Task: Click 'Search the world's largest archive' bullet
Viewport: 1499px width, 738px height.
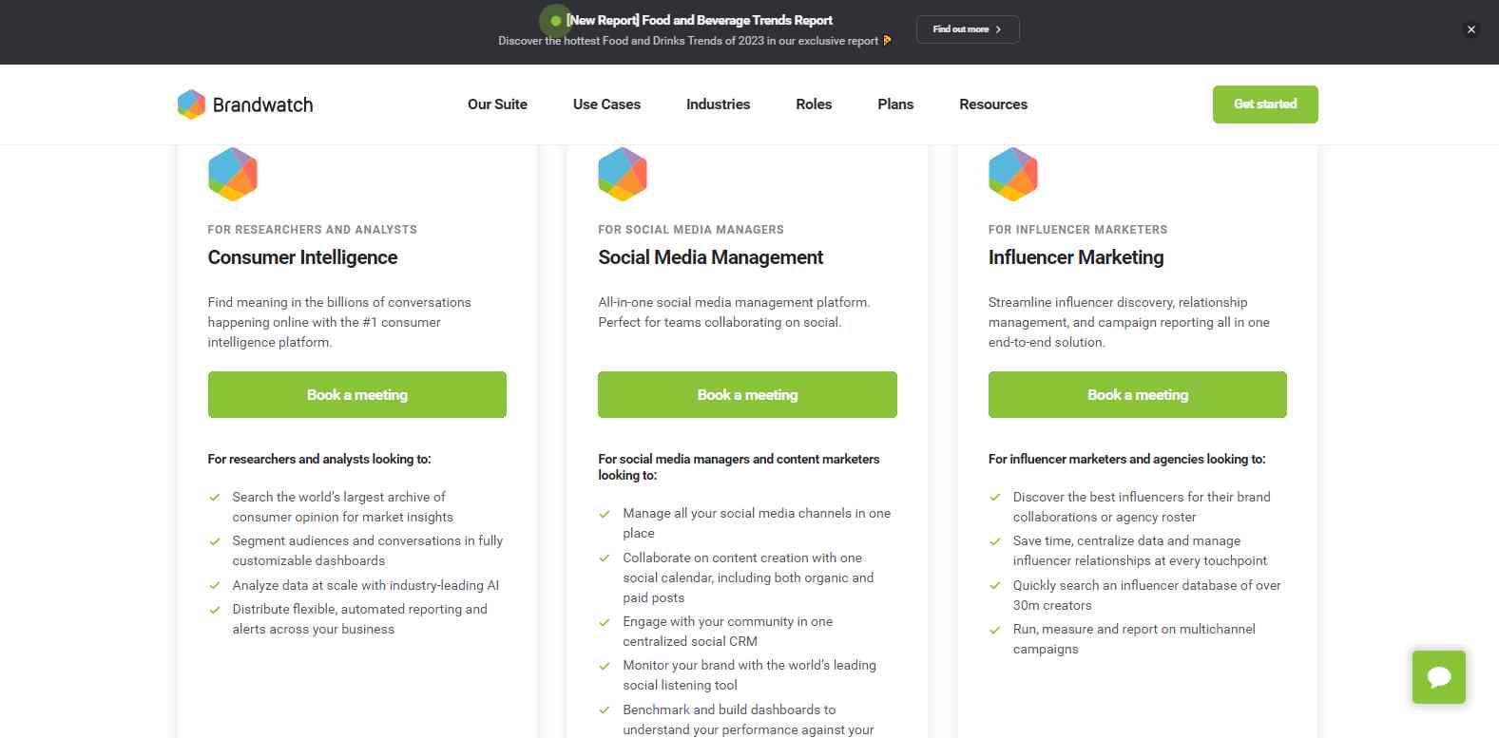Action: [x=343, y=507]
